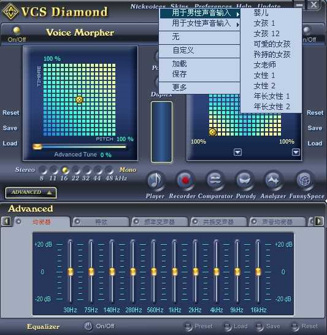Image resolution: width=327 pixels, height=335 pixels.
Task: Click Save on the right panel side
Action: pyautogui.click(x=315, y=128)
